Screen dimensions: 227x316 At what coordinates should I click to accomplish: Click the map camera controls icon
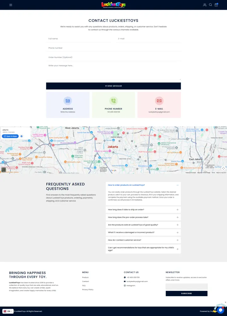click(x=223, y=168)
